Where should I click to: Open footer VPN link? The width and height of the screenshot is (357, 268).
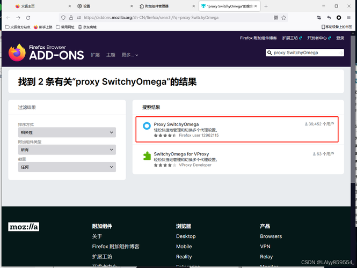pos(265,247)
